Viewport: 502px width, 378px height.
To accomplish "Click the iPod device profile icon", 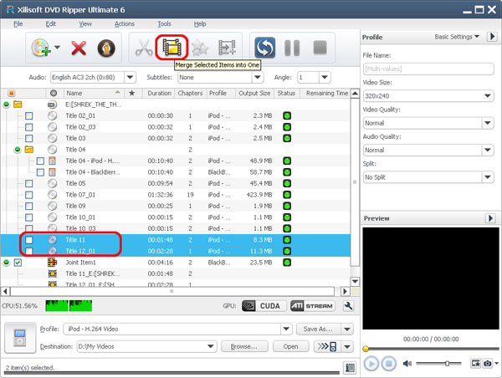I will (20, 338).
